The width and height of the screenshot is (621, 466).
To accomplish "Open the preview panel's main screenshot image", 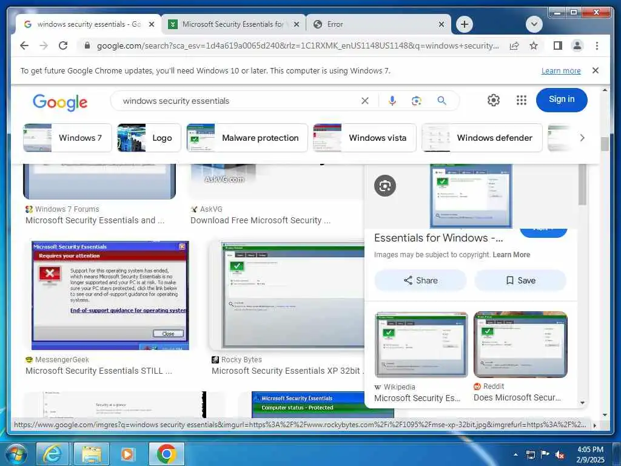I will tap(471, 196).
